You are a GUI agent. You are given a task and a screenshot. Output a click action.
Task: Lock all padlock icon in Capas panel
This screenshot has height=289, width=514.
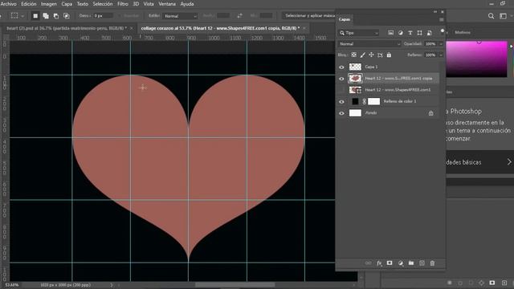(389, 55)
